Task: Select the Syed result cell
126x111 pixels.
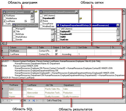Action: [17, 89]
